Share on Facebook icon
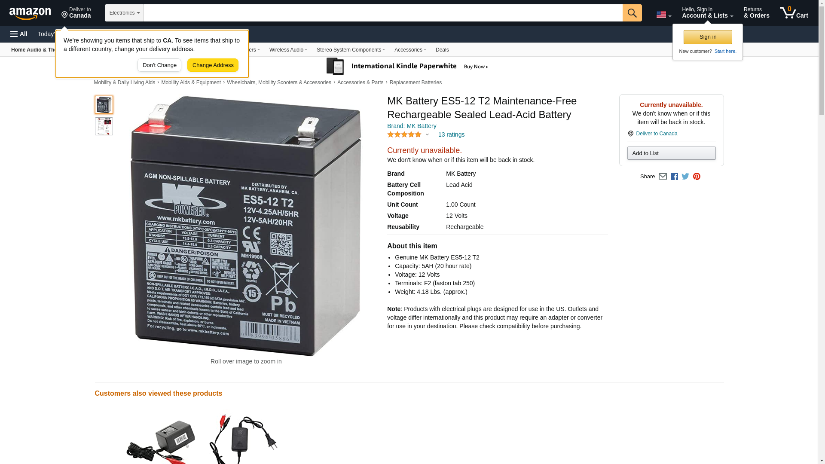 (674, 177)
